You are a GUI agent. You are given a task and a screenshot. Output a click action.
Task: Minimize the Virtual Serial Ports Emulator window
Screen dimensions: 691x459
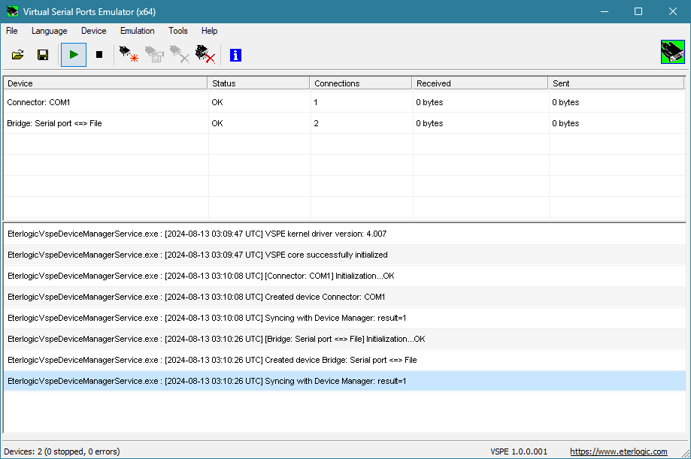(x=605, y=11)
